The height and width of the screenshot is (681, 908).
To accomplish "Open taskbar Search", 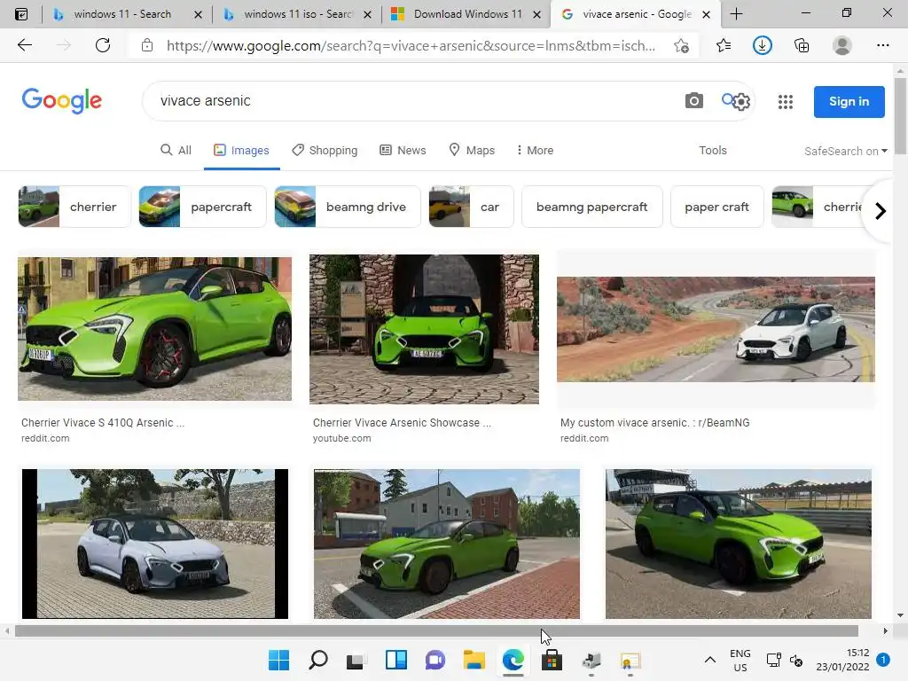I will tap(318, 660).
